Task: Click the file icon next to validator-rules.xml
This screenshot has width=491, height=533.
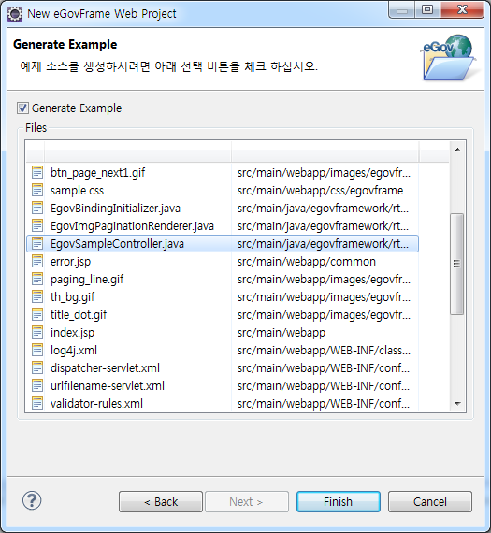Action: (37, 403)
